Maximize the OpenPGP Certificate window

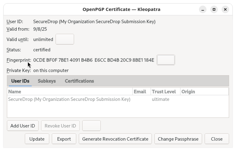(214, 9)
